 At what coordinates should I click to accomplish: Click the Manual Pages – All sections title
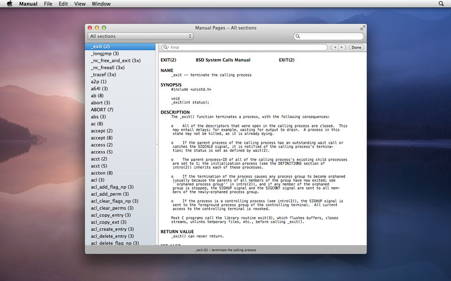pos(226,28)
